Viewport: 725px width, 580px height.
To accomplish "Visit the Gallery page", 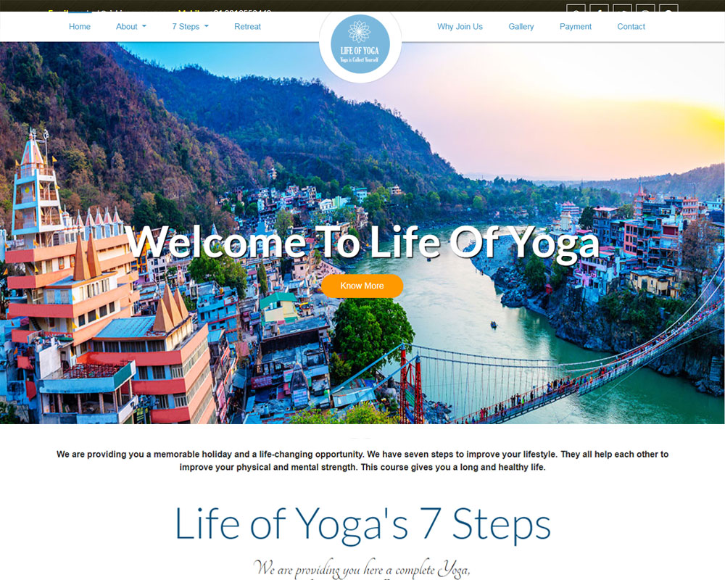I will coord(521,27).
